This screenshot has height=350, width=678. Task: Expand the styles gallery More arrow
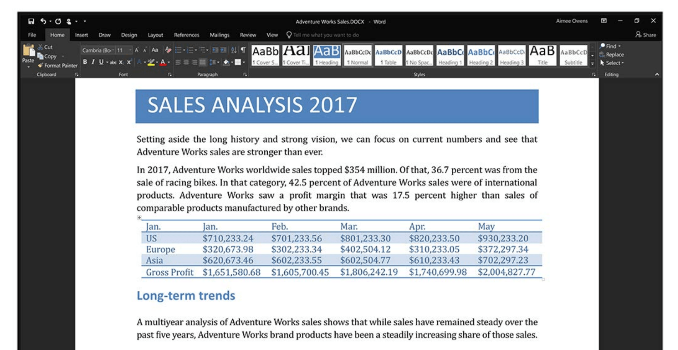[592, 63]
